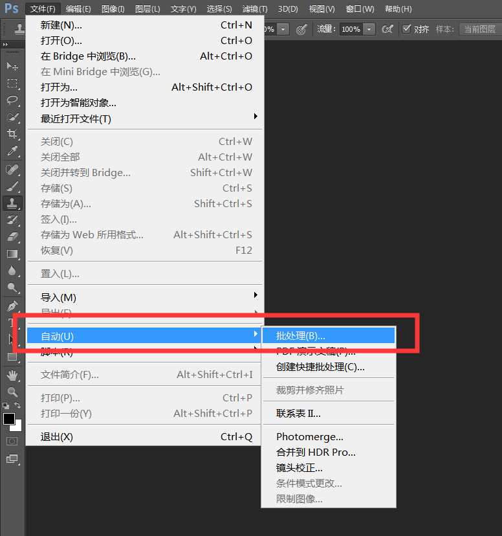Expand the 最近打开文件(T) submenu
The width and height of the screenshot is (502, 536).
tap(145, 118)
